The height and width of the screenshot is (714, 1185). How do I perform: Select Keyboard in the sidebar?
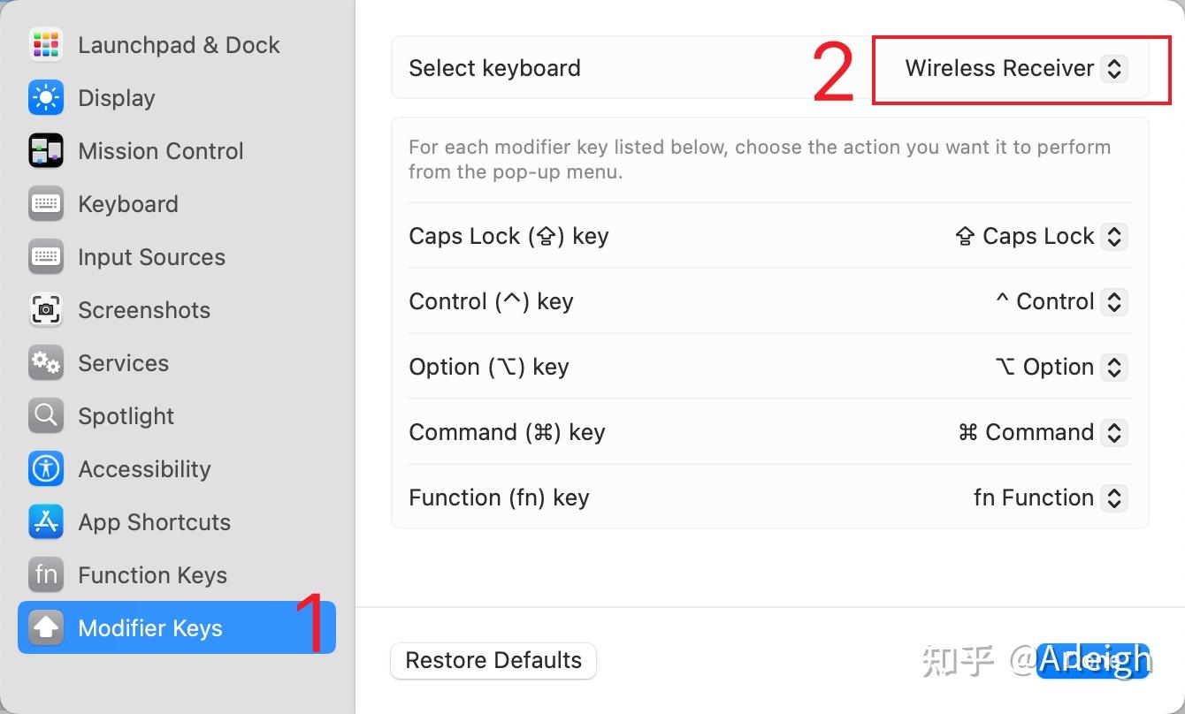pos(128,204)
